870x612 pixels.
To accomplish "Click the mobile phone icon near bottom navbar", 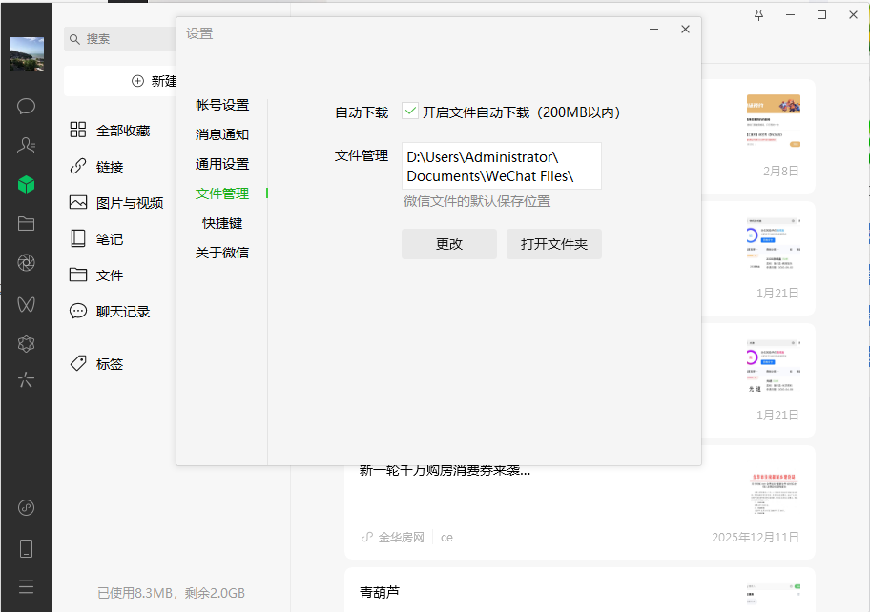I will (26, 547).
